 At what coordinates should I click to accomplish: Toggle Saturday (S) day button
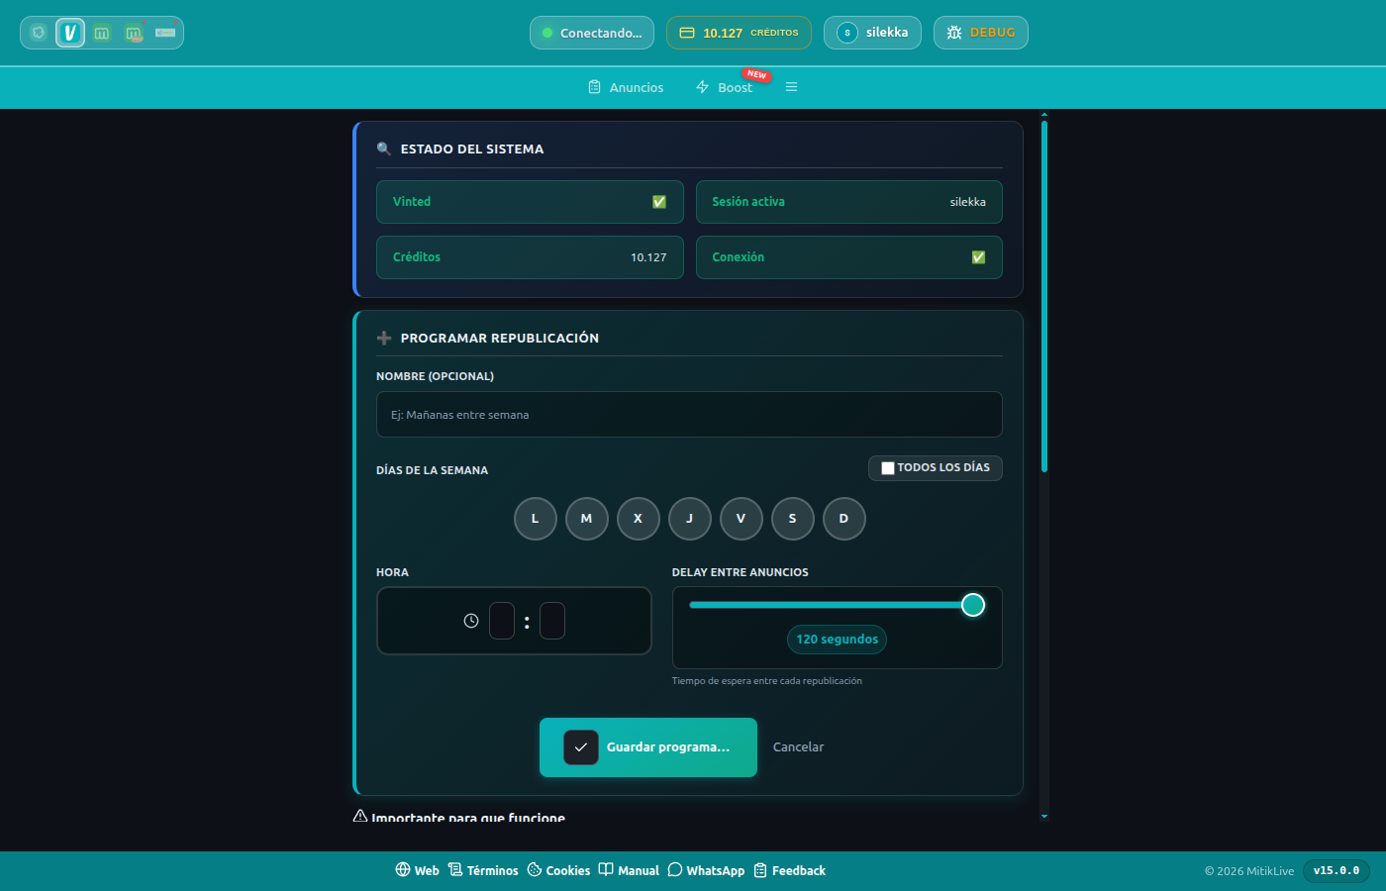793,519
